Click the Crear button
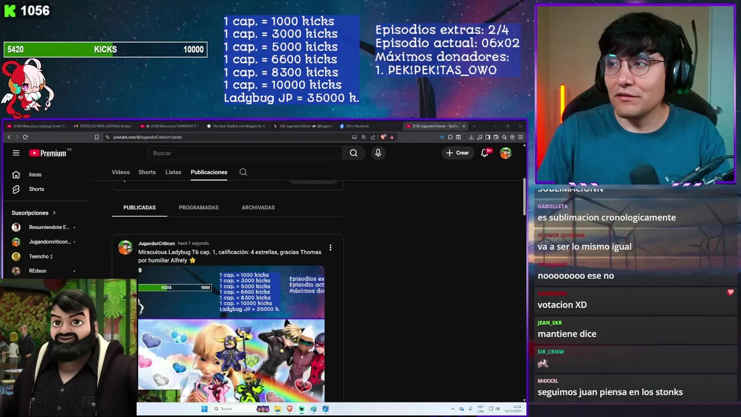741x417 pixels. [457, 153]
